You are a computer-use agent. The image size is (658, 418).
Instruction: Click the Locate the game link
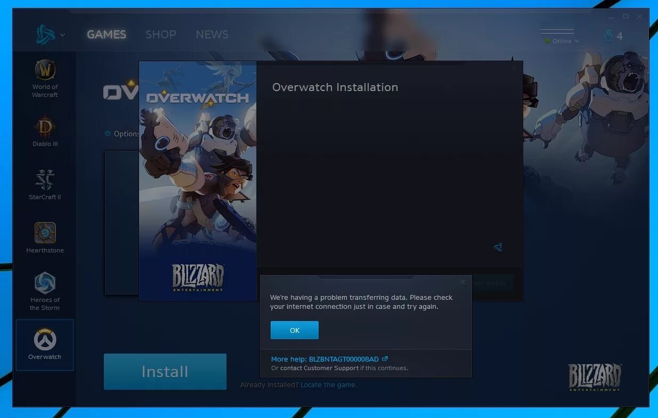click(328, 384)
